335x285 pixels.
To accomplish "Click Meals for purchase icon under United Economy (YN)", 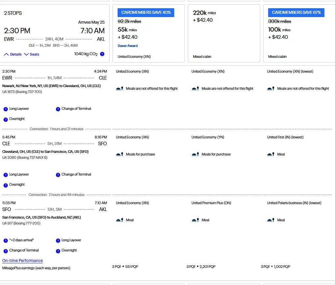I will 195,154.
